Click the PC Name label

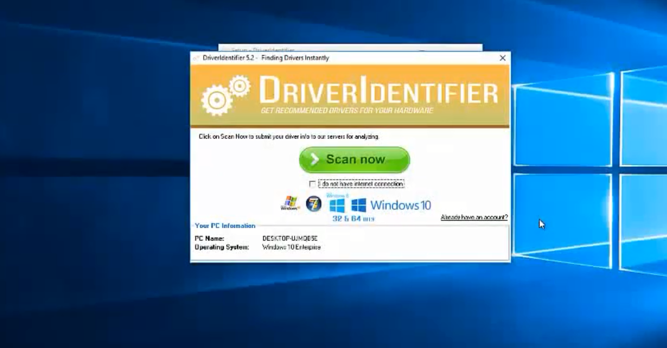tap(209, 239)
